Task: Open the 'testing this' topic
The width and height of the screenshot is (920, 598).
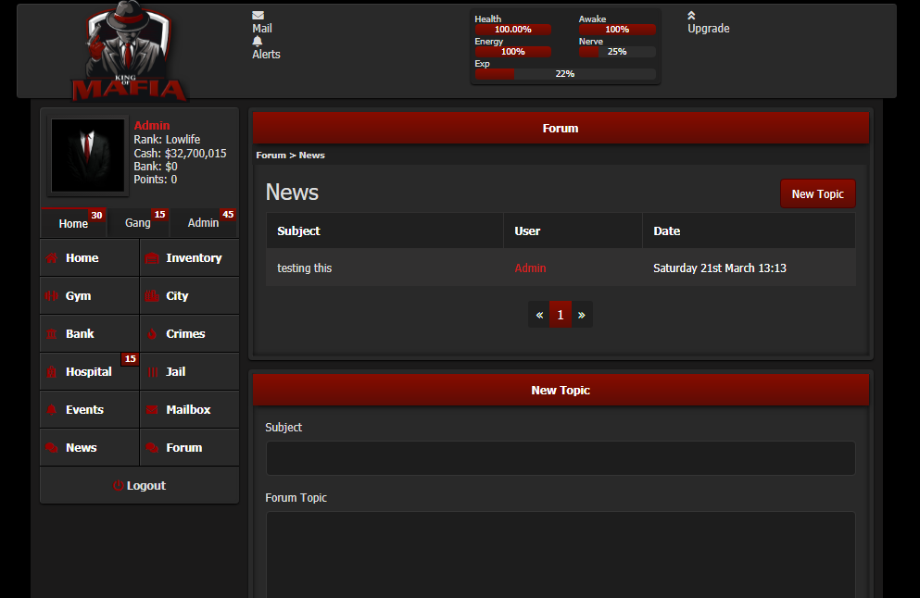Action: pyautogui.click(x=305, y=268)
